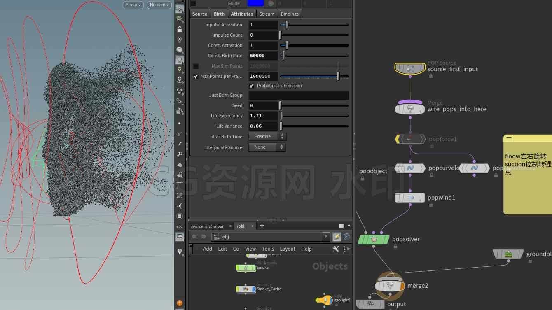
Task: Select the source_first_input POP Source node
Action: 409,69
